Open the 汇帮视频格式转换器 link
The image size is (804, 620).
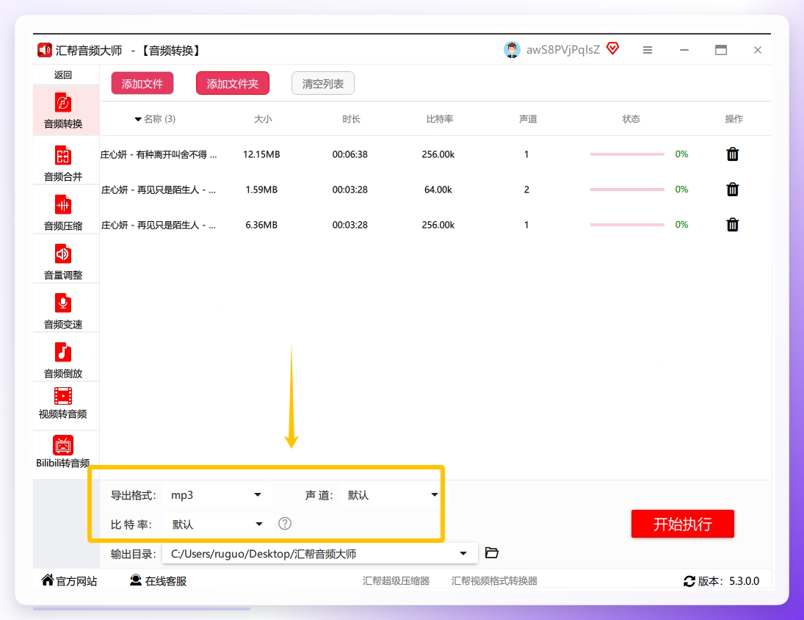(x=494, y=580)
